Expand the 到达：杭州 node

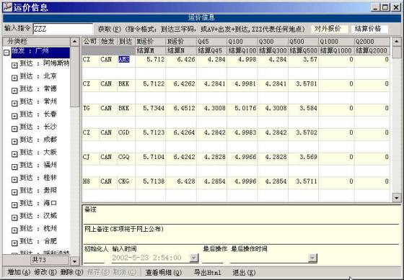pyautogui.click(x=14, y=230)
